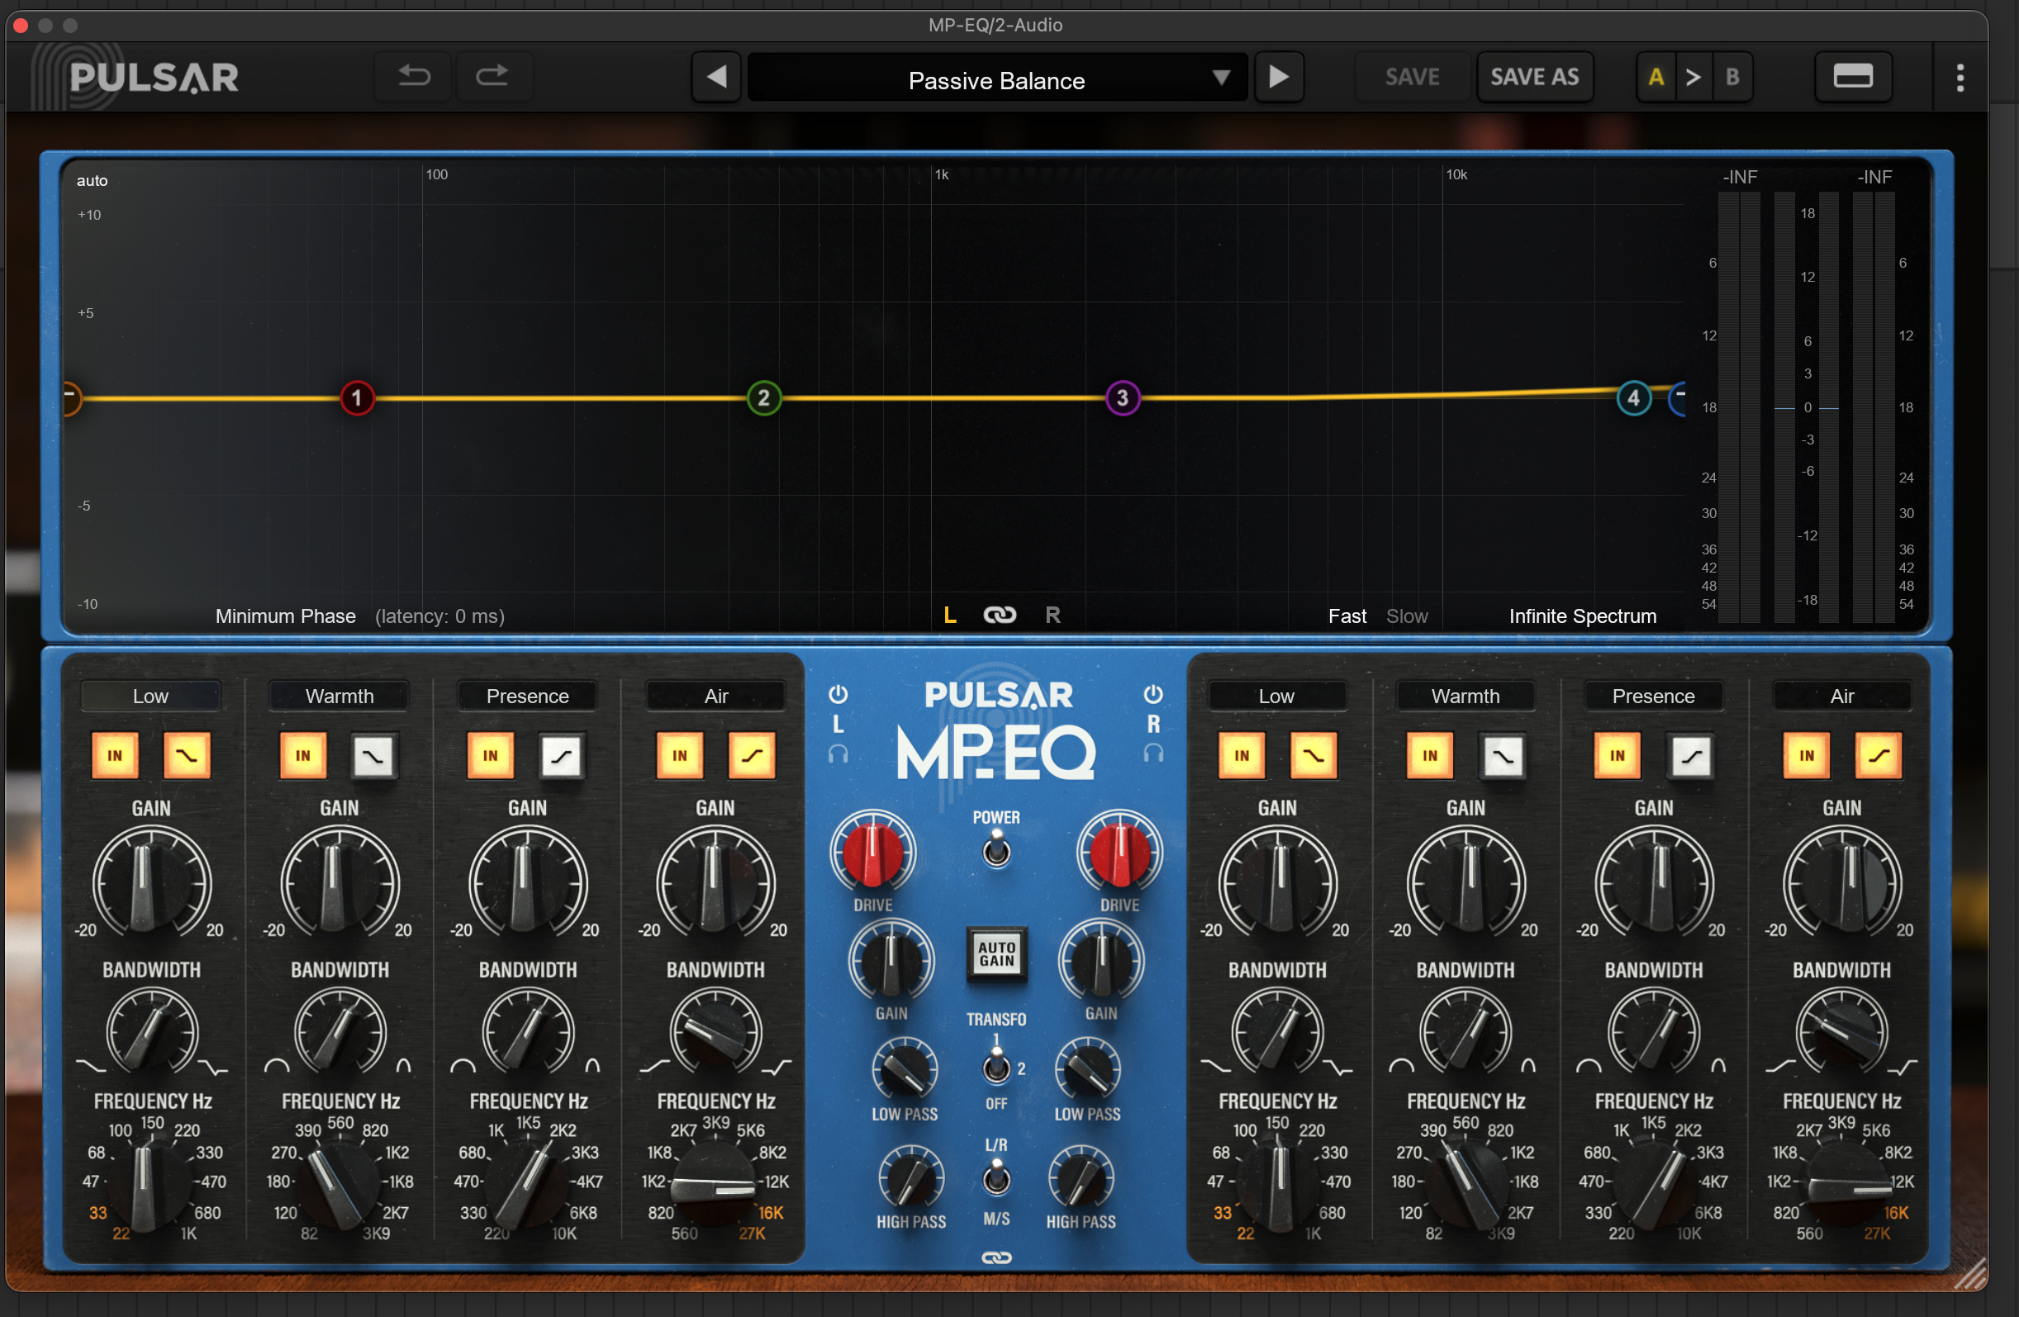2019x1317 pixels.
Task: Toggle the channel link icon below M/S
Action: [997, 1258]
